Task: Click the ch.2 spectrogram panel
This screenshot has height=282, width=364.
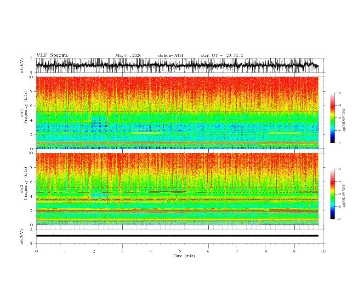Action: (x=177, y=189)
